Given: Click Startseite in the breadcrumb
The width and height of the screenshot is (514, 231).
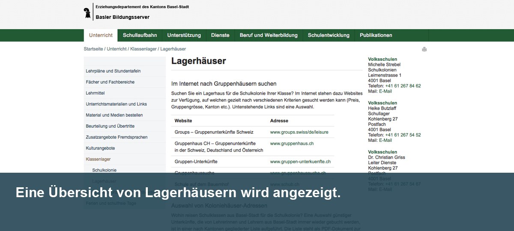Looking at the screenshot, I should click(93, 49).
